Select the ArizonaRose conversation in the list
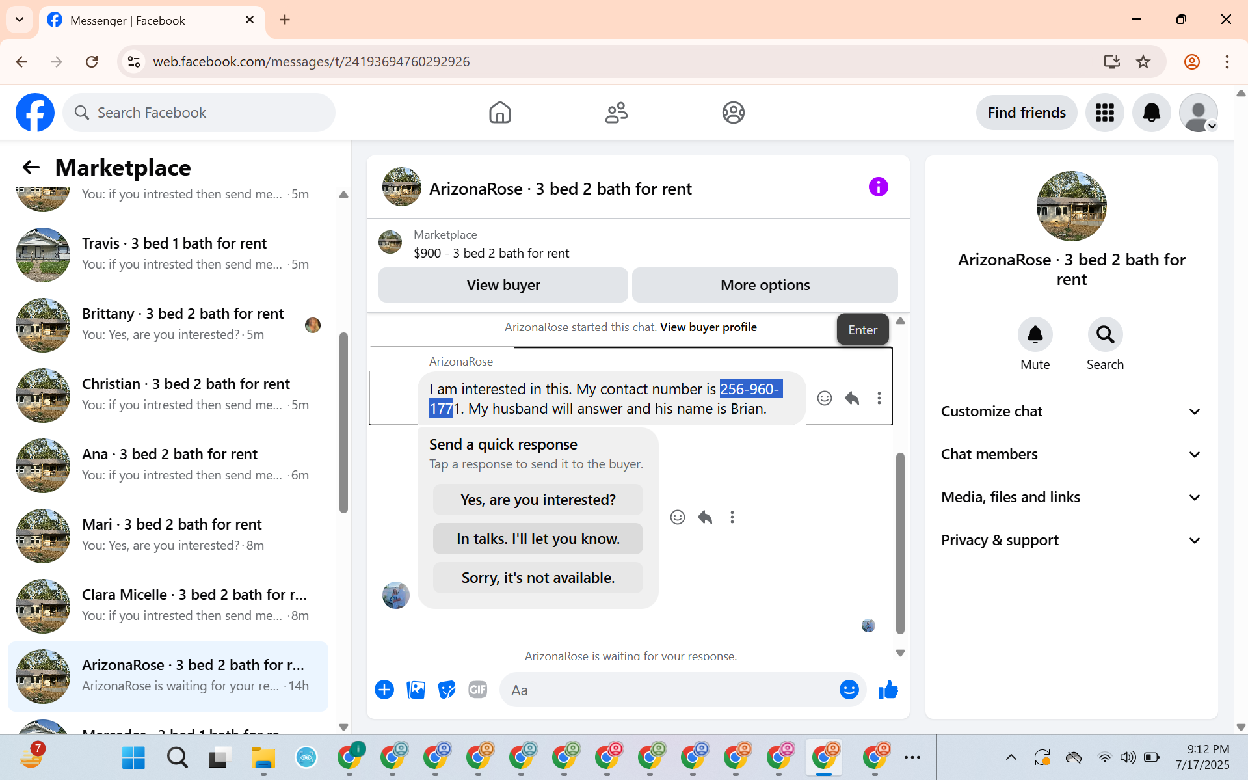This screenshot has width=1248, height=780. coord(168,676)
